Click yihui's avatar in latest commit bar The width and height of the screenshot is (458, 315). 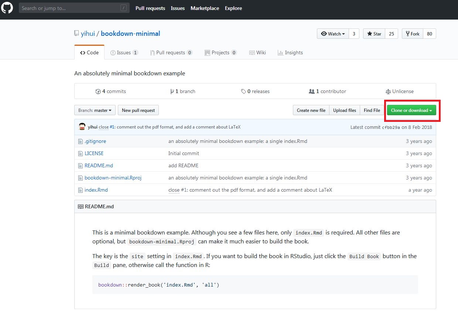coord(82,127)
